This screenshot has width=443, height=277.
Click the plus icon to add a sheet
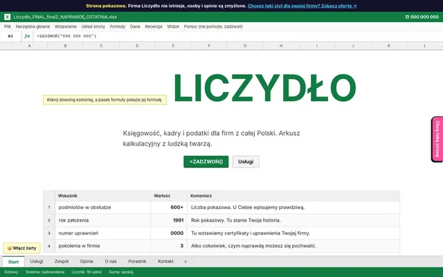pos(186,262)
